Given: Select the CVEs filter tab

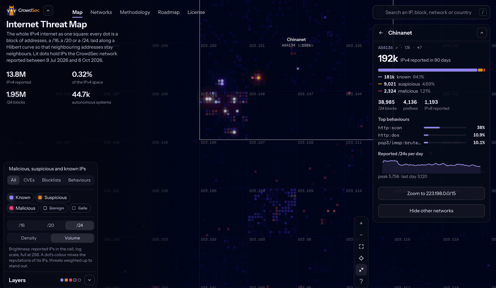Looking at the screenshot, I should point(29,180).
